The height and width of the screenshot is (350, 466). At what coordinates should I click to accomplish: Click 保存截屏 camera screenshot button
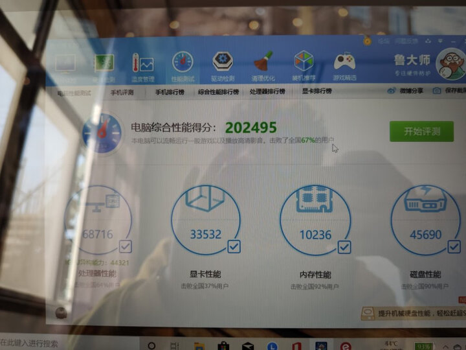(x=449, y=91)
